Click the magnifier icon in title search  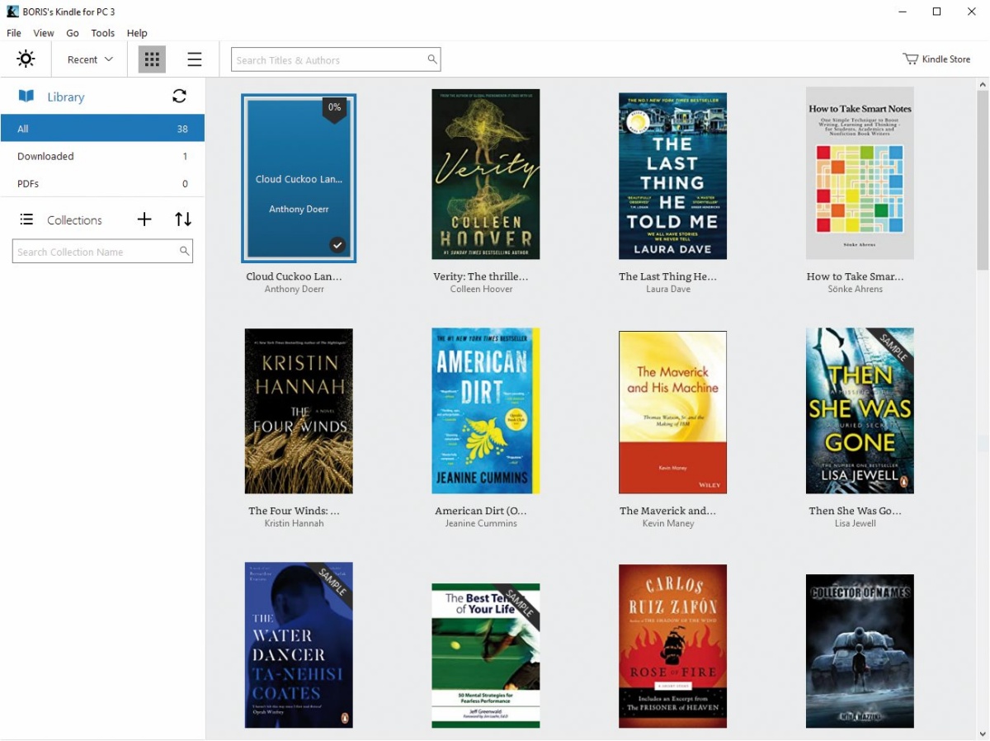pyautogui.click(x=431, y=59)
